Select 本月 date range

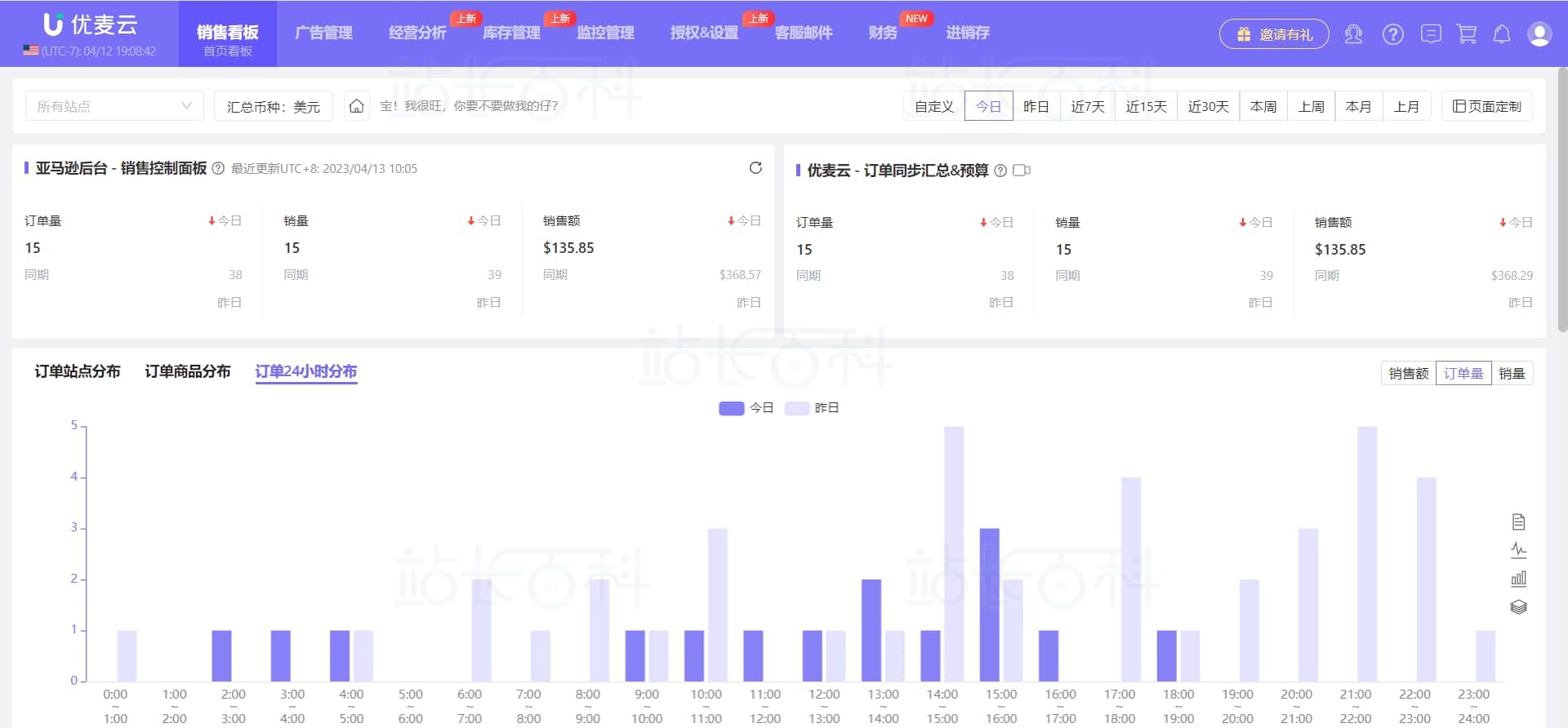click(1359, 106)
